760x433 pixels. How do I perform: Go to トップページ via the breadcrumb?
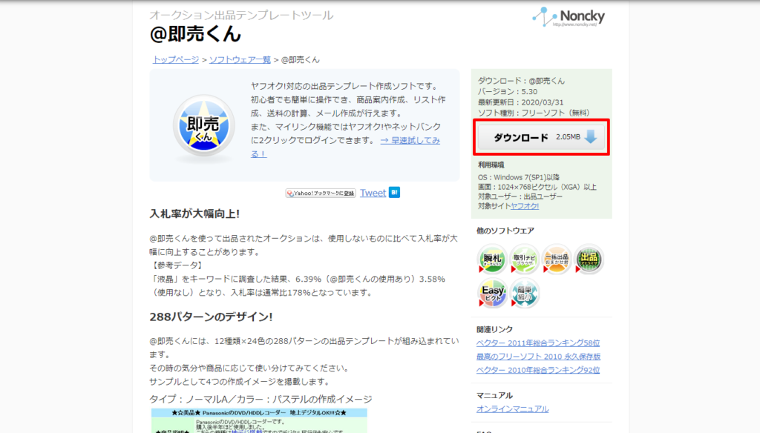click(175, 59)
